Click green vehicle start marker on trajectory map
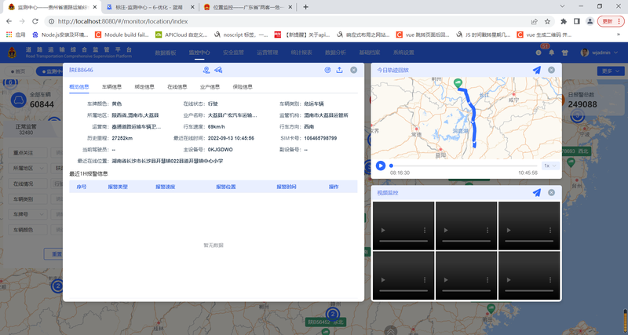This screenshot has width=628, height=335. click(458, 83)
